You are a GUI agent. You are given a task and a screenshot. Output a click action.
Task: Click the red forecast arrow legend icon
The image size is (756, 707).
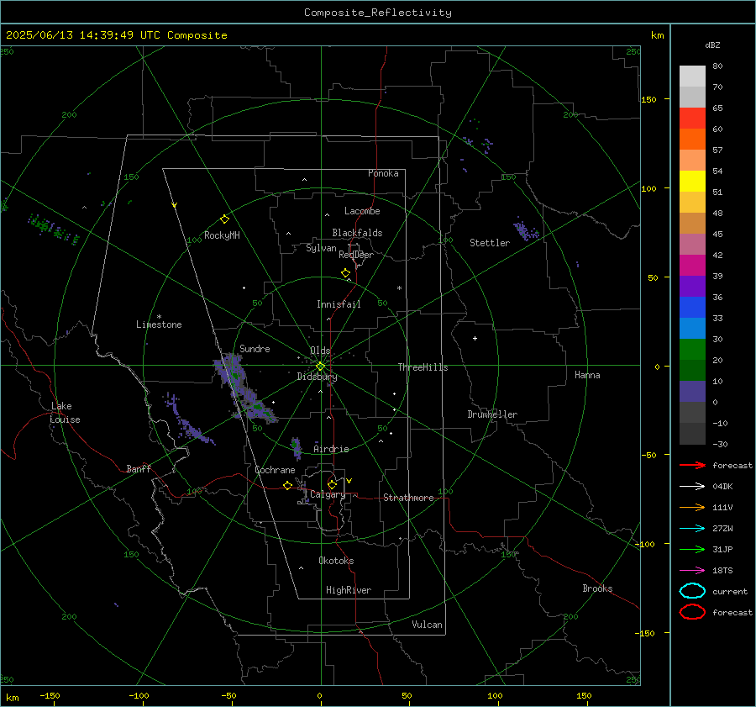pos(692,465)
